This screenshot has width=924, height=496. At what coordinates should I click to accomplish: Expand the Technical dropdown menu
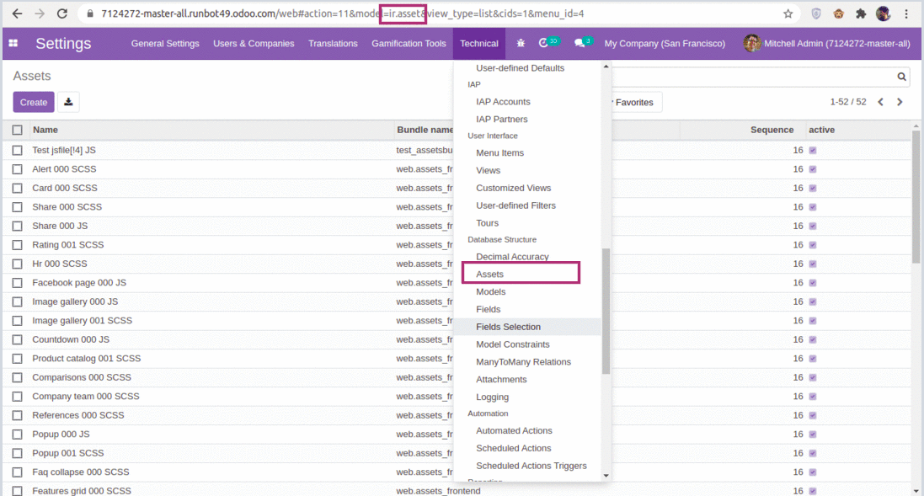coord(478,44)
